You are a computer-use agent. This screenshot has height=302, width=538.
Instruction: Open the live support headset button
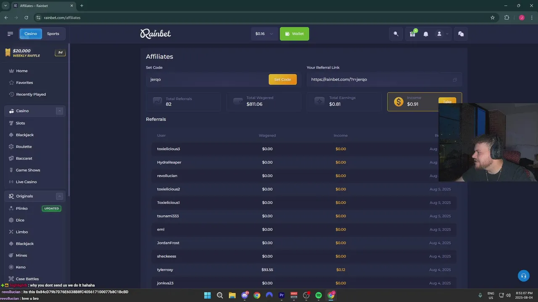pyautogui.click(x=523, y=276)
